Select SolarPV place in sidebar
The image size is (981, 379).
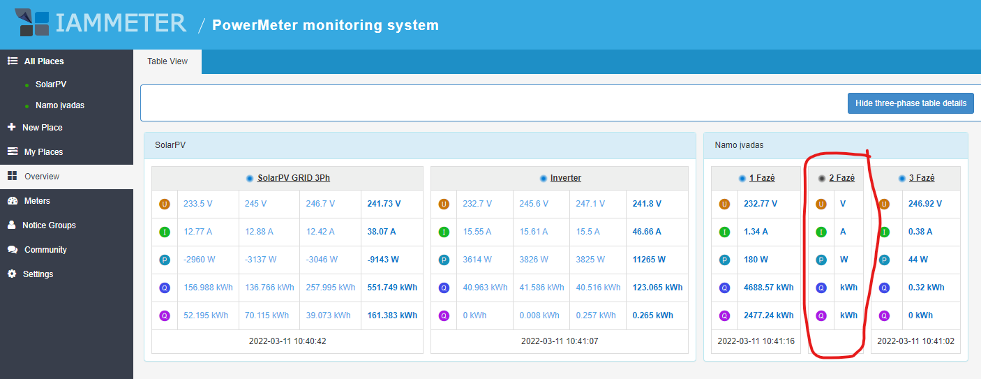pos(51,84)
